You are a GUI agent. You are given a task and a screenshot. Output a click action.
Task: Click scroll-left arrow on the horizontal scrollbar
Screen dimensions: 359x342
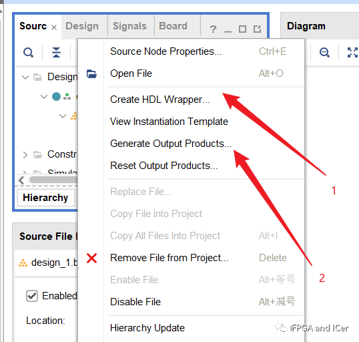coord(21,180)
